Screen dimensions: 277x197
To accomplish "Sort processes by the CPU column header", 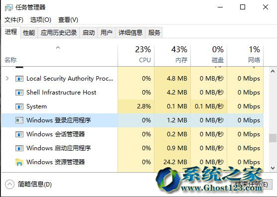I will click(x=136, y=54).
